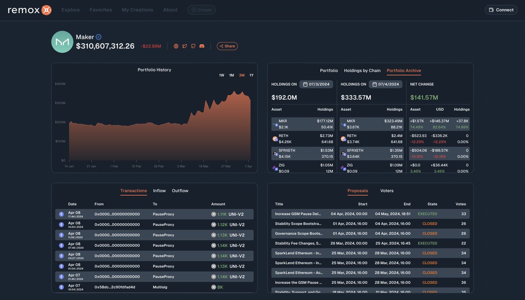The height and width of the screenshot is (300, 525).
Task: Click token icon beside 8K amount
Action: coord(213,287)
